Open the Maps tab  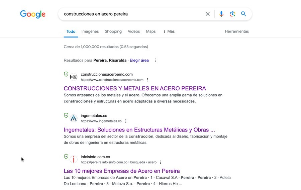coord(151,31)
